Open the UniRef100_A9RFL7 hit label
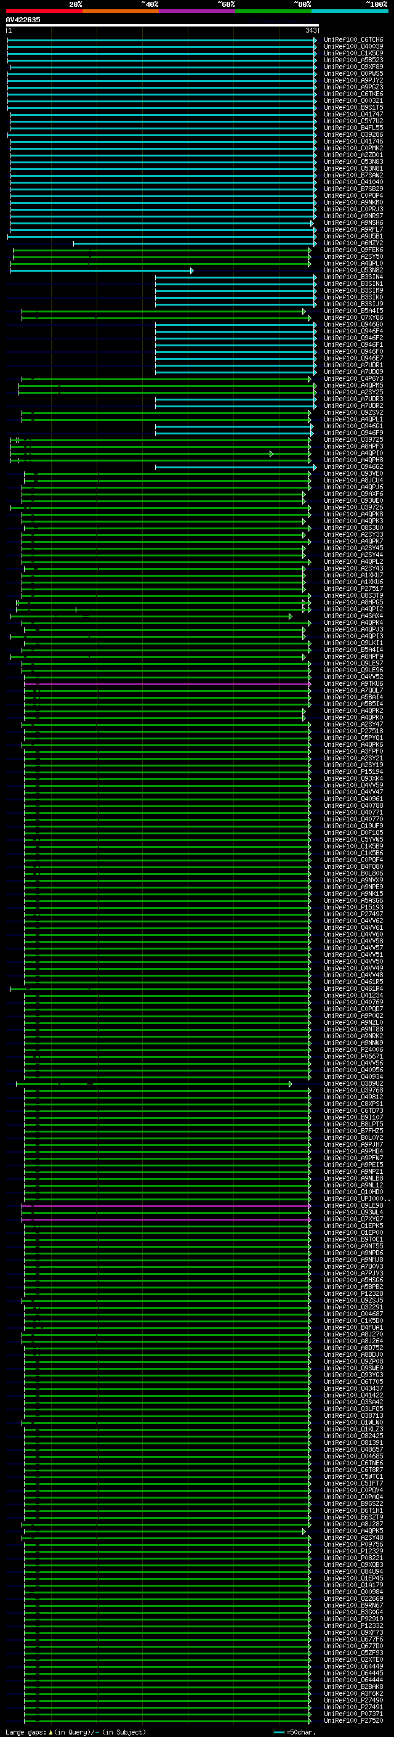 [x=353, y=230]
